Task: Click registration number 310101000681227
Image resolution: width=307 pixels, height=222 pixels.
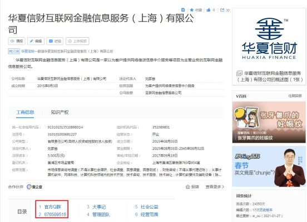Action: 62,134
